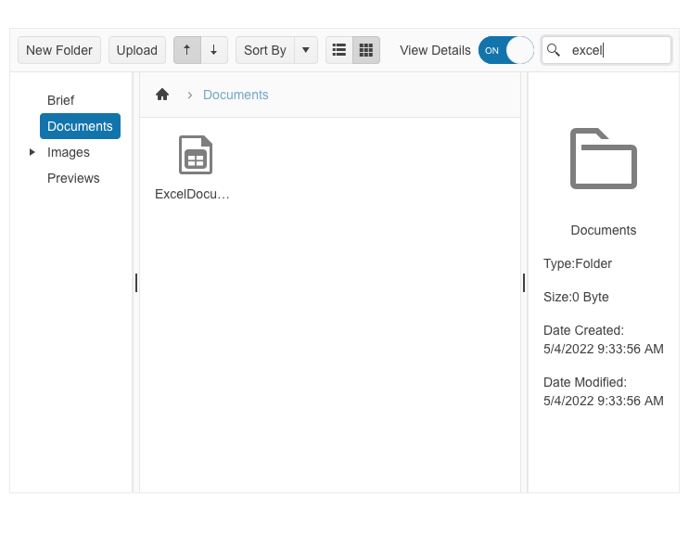Click the descending sort arrow button

click(x=214, y=50)
